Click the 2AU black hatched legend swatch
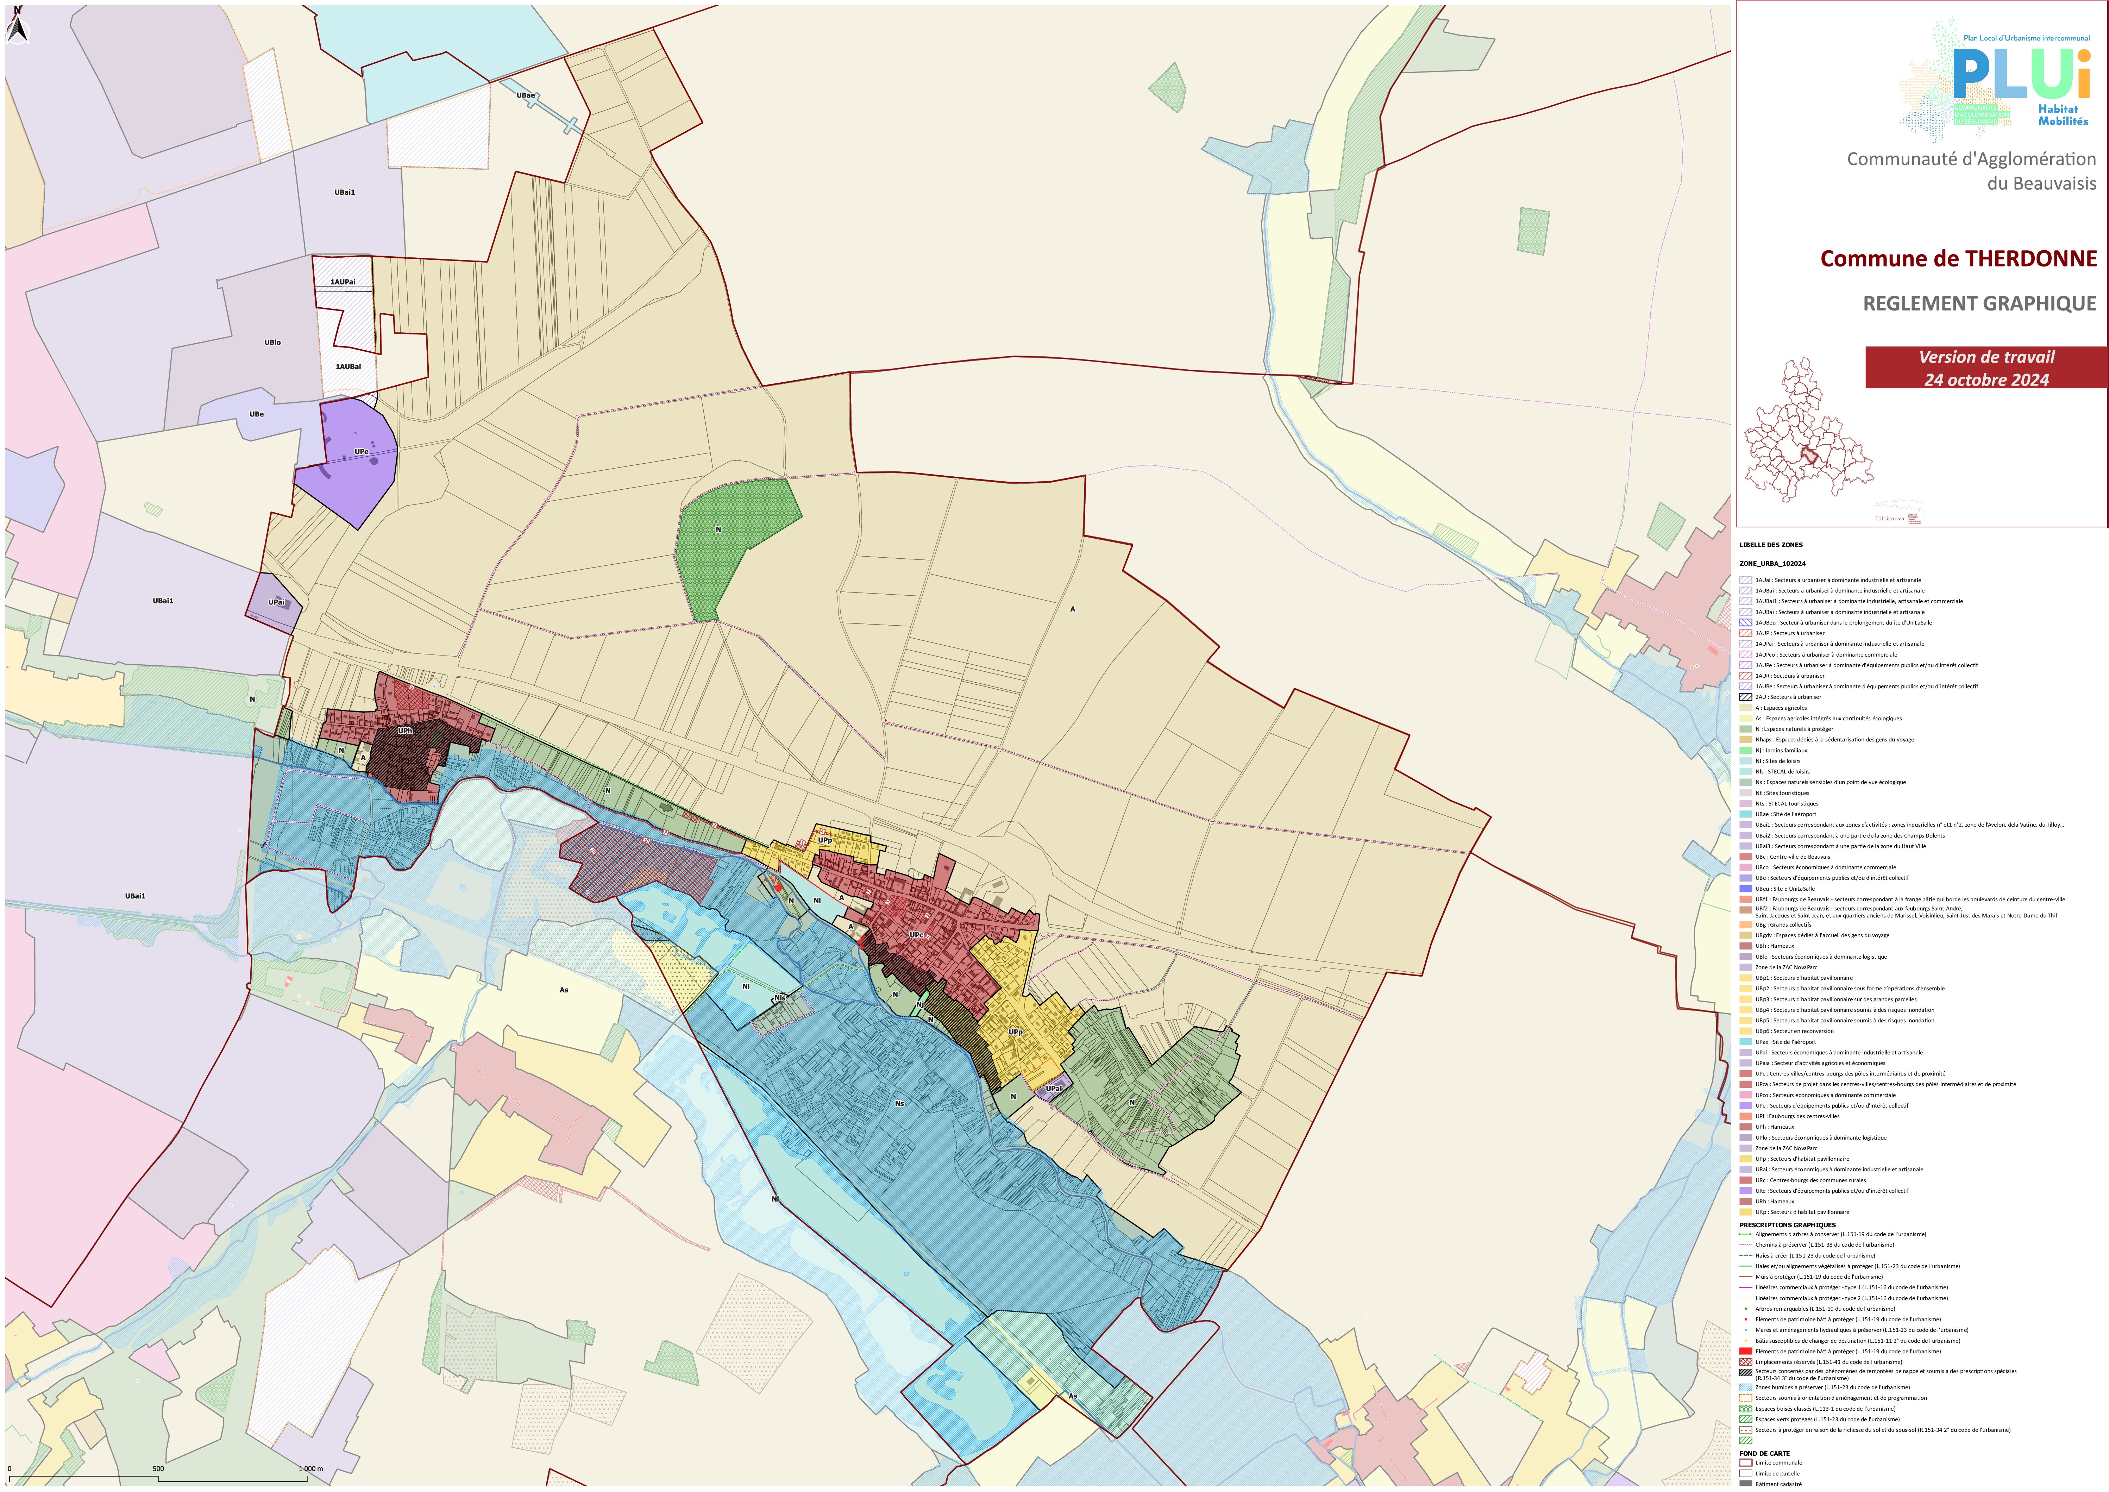 [x=1745, y=697]
